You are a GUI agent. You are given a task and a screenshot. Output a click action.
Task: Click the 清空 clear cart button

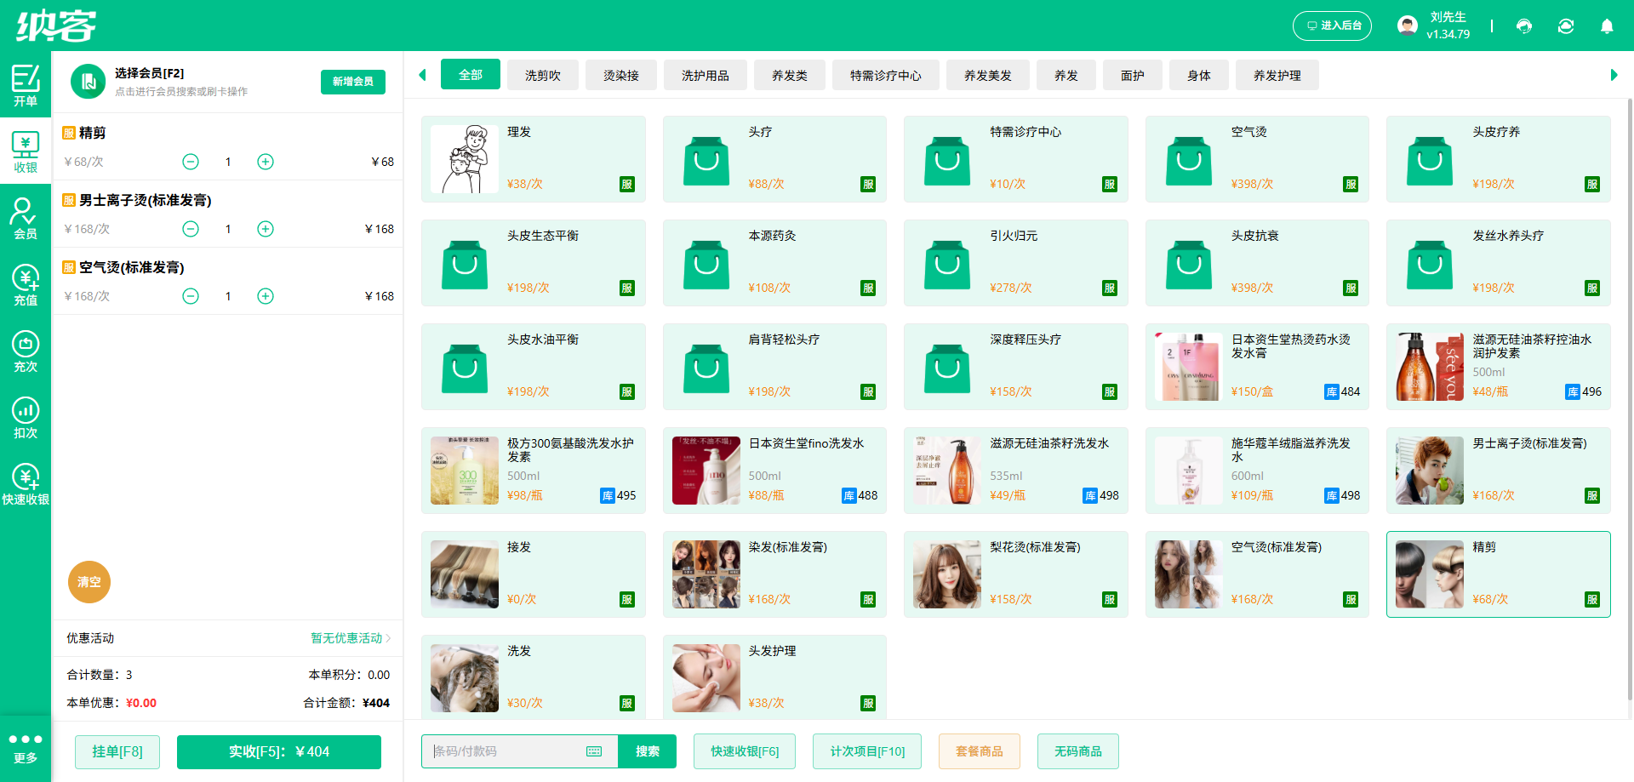pos(89,582)
